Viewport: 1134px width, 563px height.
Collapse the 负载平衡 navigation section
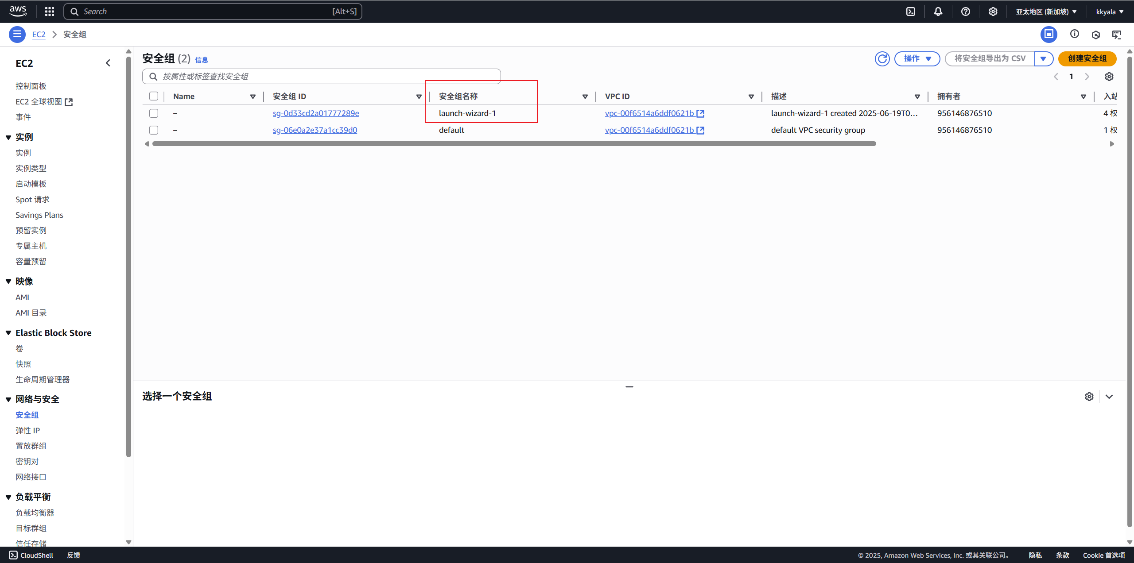pos(8,497)
